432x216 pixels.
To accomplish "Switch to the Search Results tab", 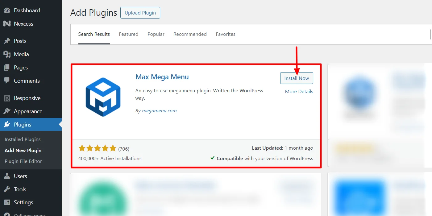I will [x=94, y=34].
